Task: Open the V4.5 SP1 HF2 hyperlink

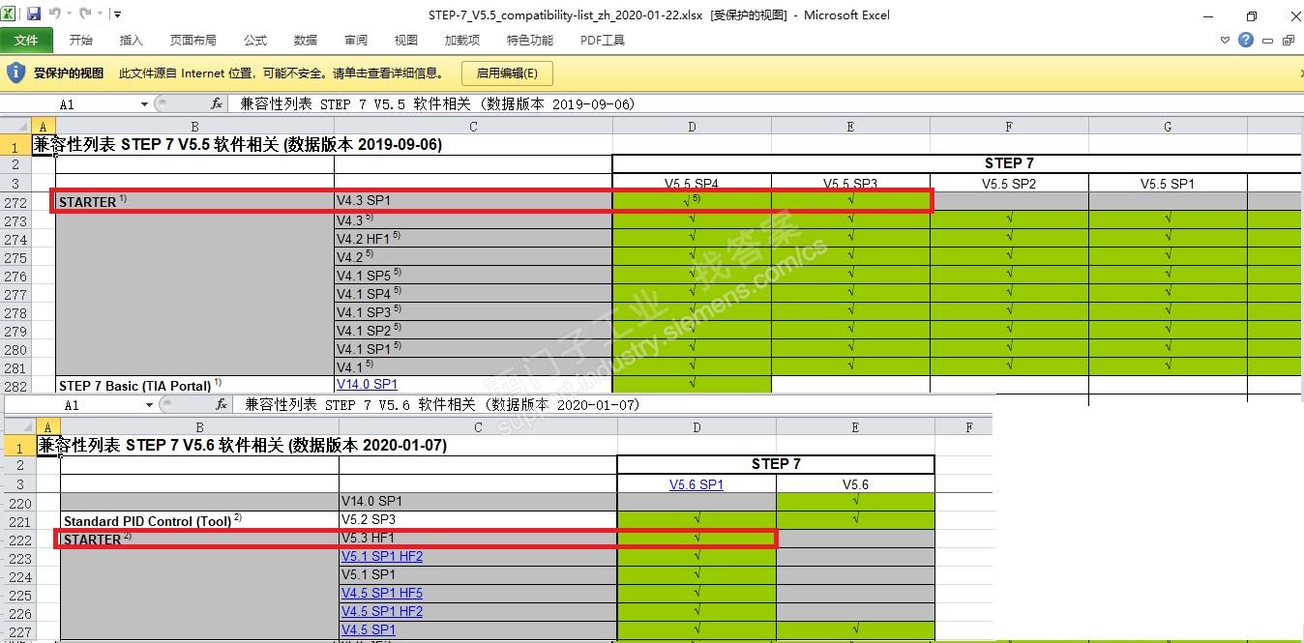Action: [382, 611]
